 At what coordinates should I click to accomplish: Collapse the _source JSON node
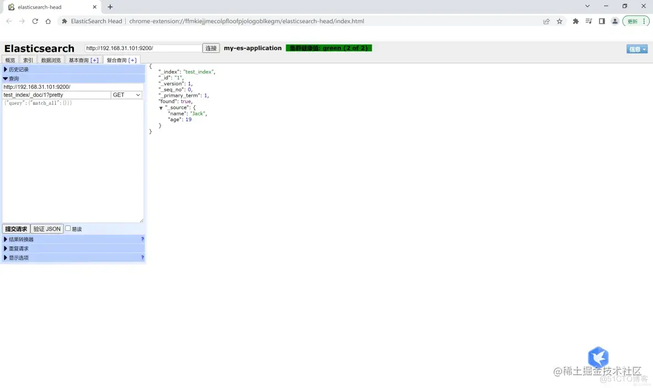point(160,108)
